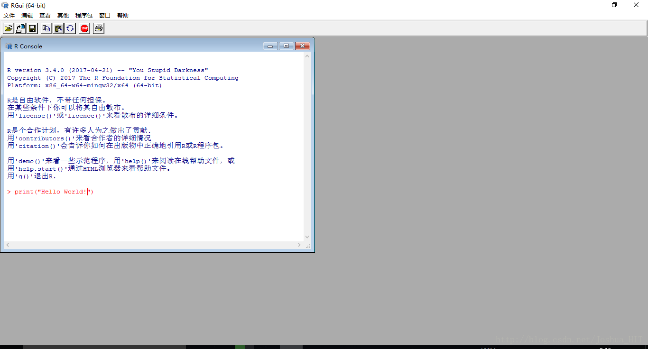Open script with the folder icon
The height and width of the screenshot is (349, 648).
pyautogui.click(x=9, y=28)
